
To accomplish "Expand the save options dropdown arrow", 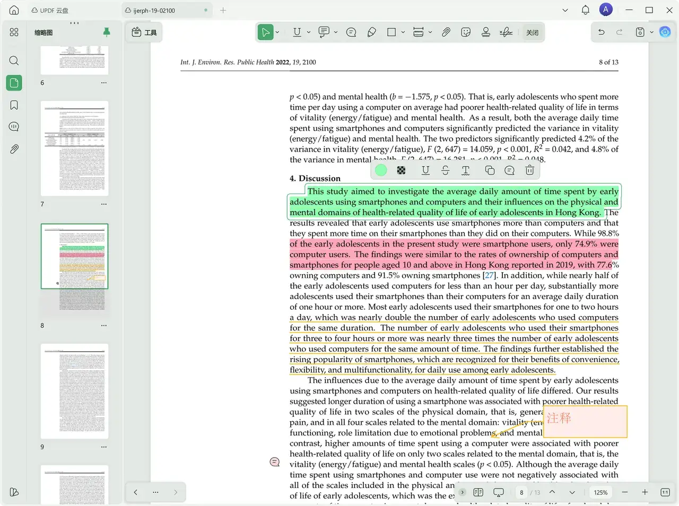I will (651, 32).
